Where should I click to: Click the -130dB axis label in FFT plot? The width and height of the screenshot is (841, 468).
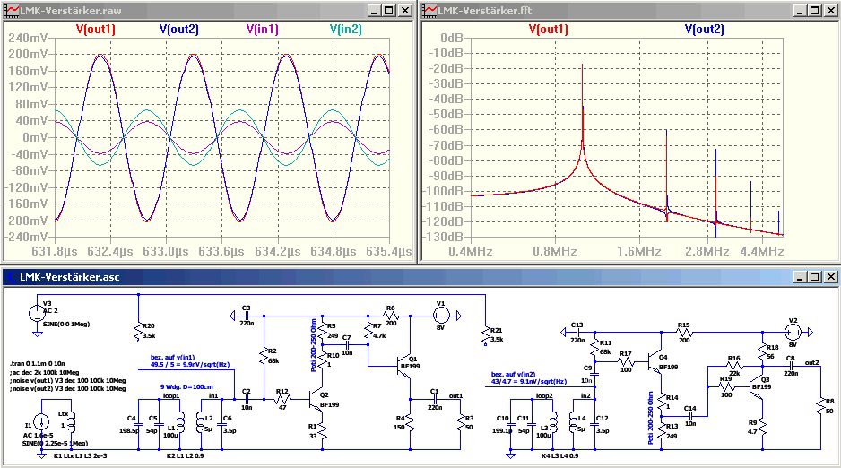pos(444,237)
